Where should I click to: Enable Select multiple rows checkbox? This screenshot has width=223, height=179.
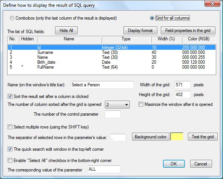tap(10, 127)
